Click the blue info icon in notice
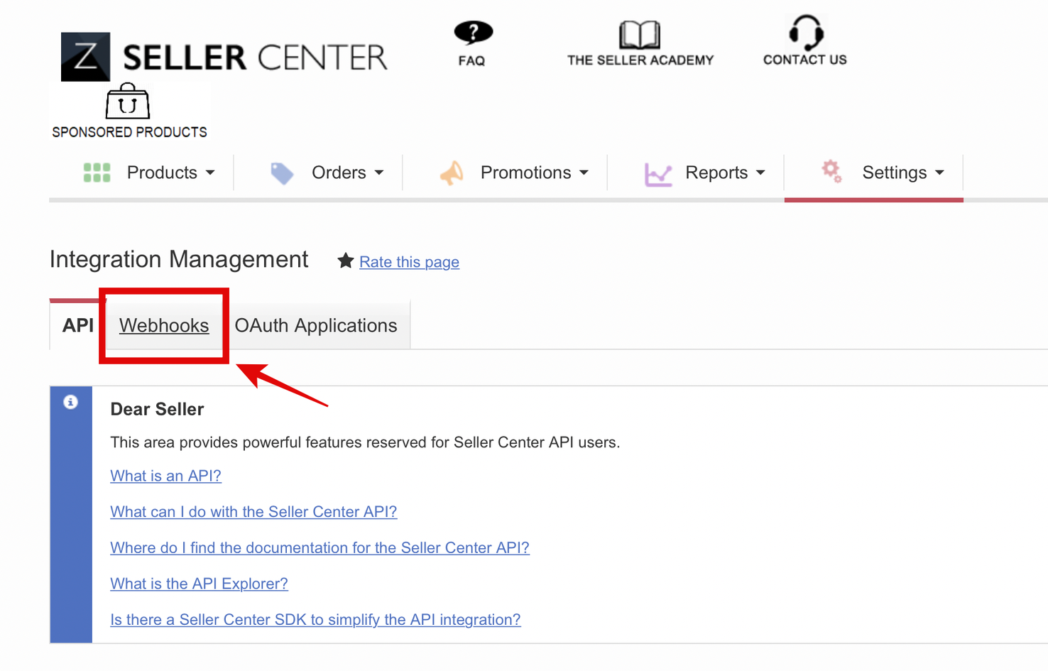This screenshot has height=671, width=1048. [70, 402]
